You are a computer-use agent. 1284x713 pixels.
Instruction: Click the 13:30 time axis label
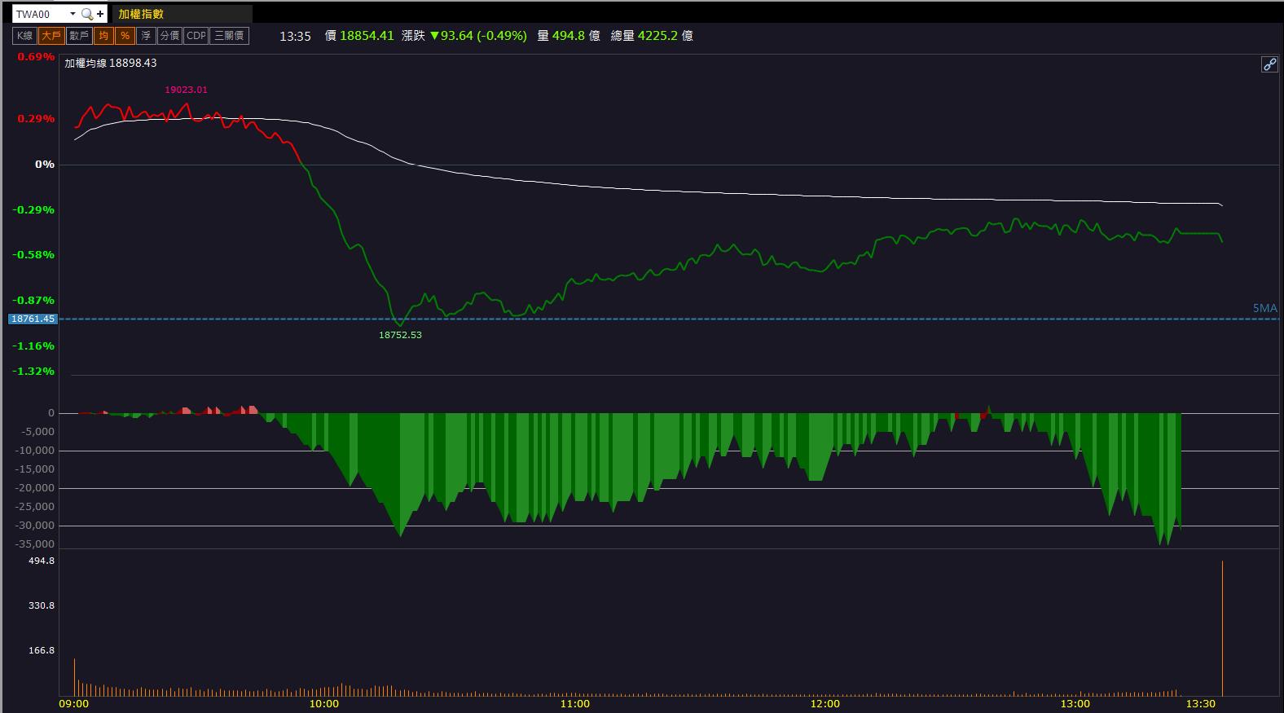[x=1201, y=704]
